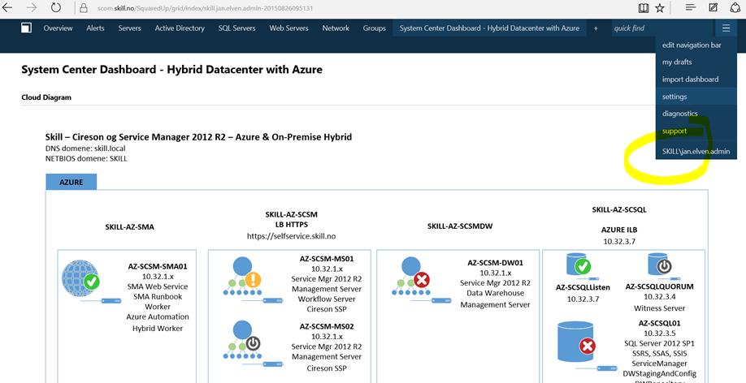
Task: Select AZ-SCSM-SMA01 globe health icon
Action: click(x=81, y=278)
